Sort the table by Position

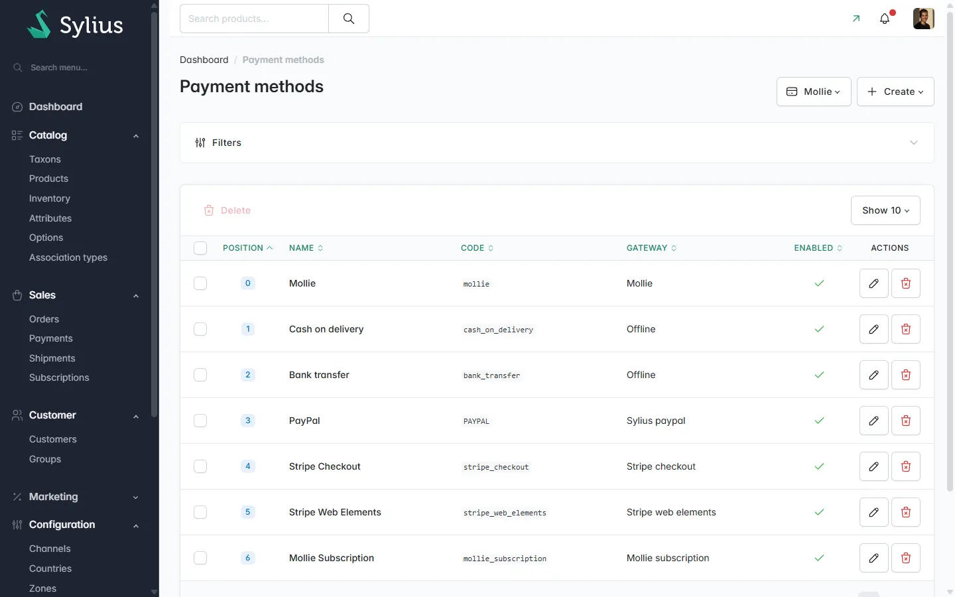(248, 248)
